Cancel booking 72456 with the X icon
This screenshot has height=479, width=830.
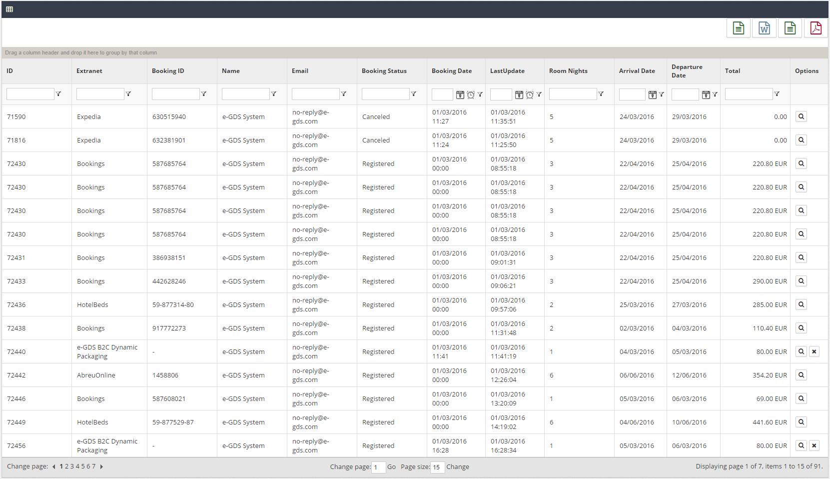point(814,445)
